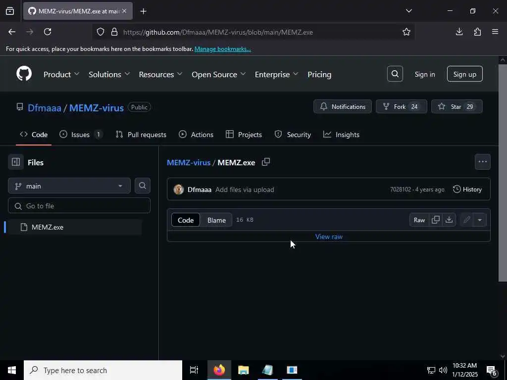Image resolution: width=507 pixels, height=380 pixels.
Task: Click the Sign in link
Action: [424, 74]
